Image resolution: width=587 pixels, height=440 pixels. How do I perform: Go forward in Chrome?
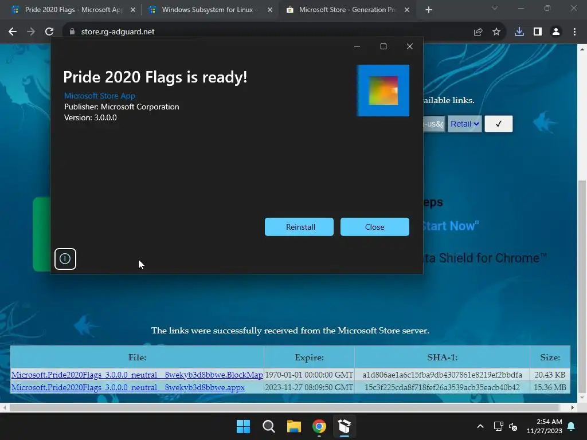click(x=31, y=32)
